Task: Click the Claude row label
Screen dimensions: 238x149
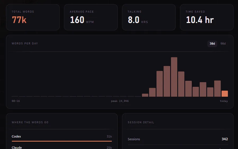Action: point(17,147)
